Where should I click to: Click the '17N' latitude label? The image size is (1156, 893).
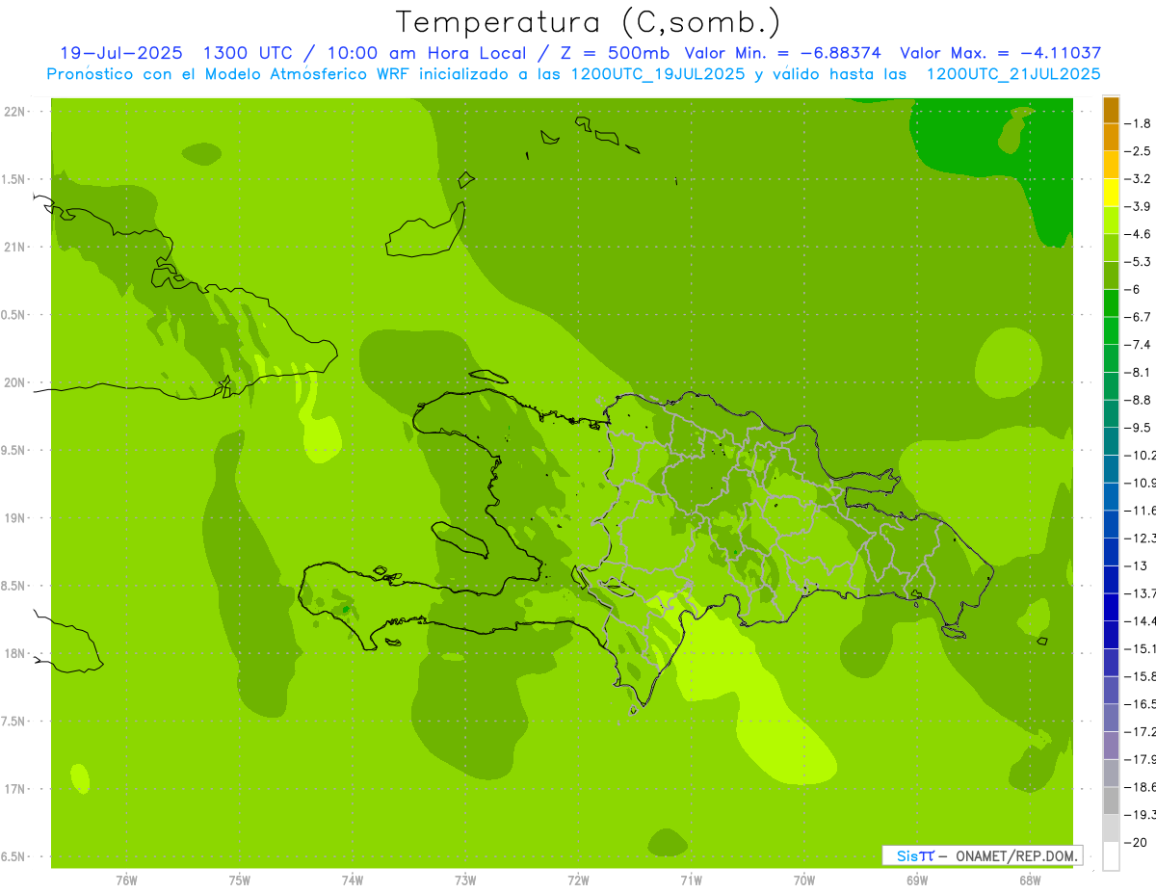coord(14,789)
